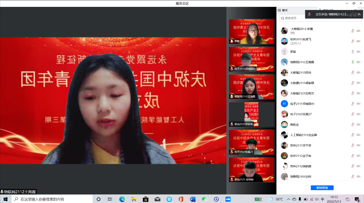The height and width of the screenshot is (203, 364).
Task: Select 罗毅's video thumbnail
Action: coord(251,31)
